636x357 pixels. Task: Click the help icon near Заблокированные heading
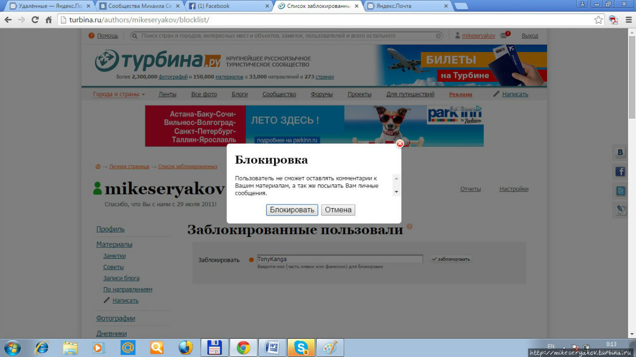[x=409, y=227]
